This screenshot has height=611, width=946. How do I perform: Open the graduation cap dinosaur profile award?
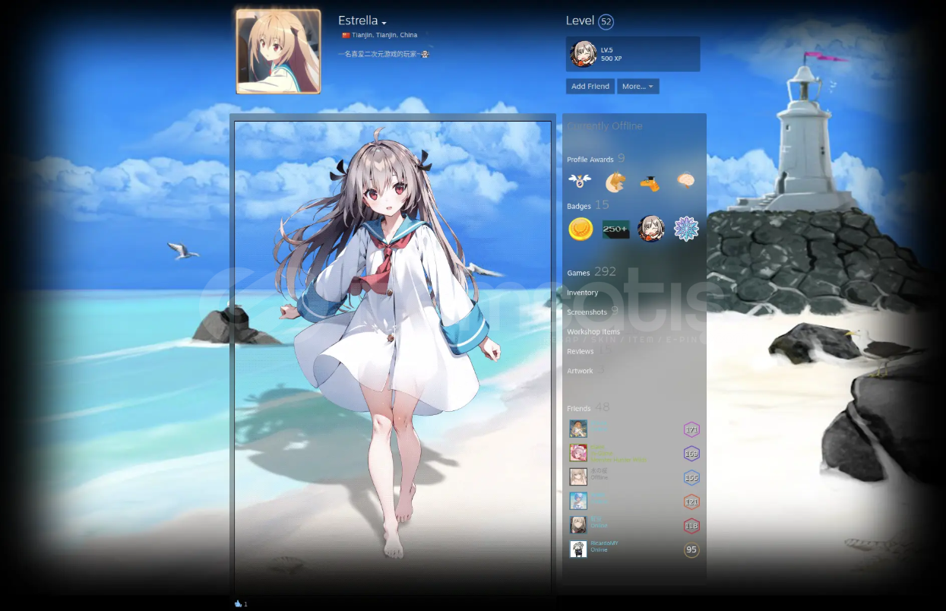point(650,182)
